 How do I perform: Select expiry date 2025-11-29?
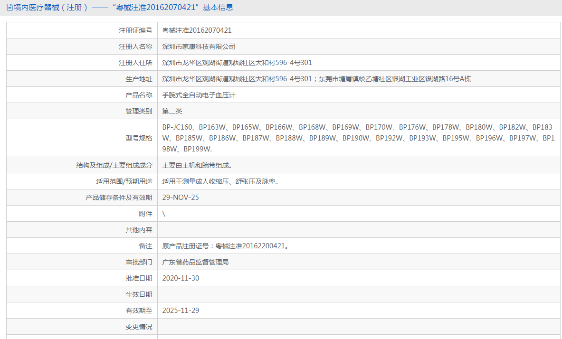[181, 311]
